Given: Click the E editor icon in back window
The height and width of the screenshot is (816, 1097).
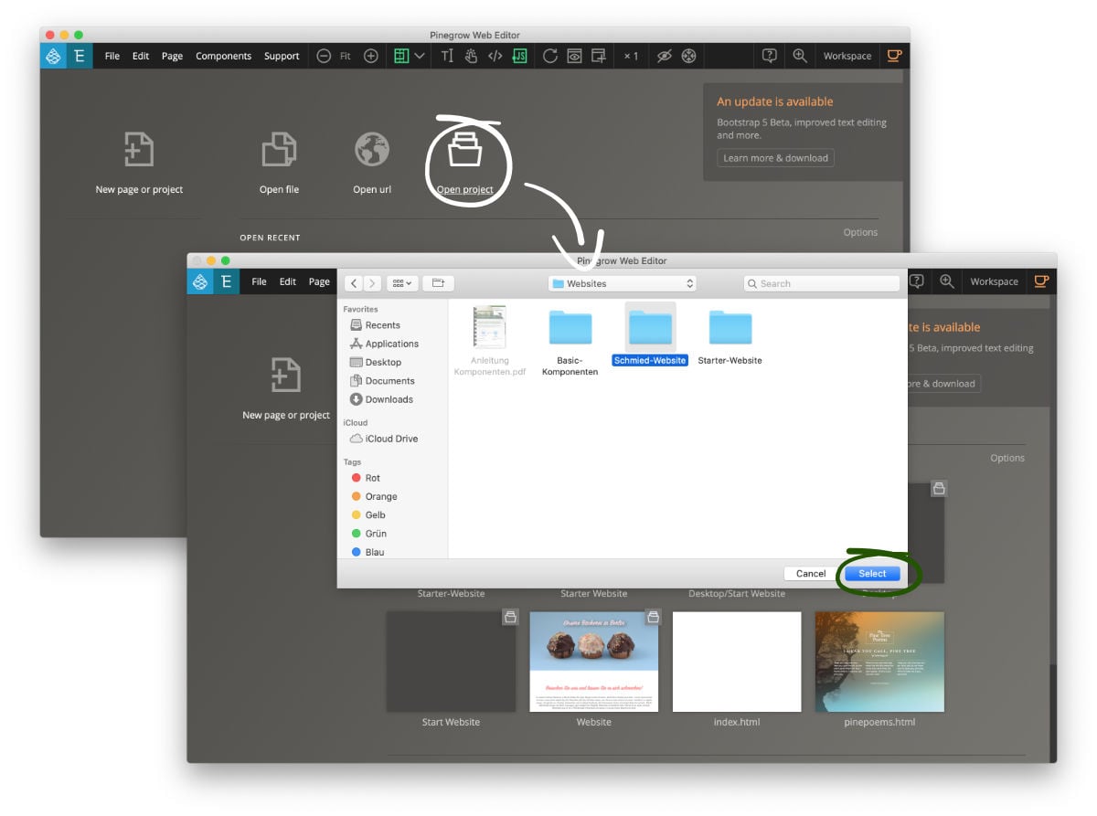Looking at the screenshot, I should [x=80, y=56].
